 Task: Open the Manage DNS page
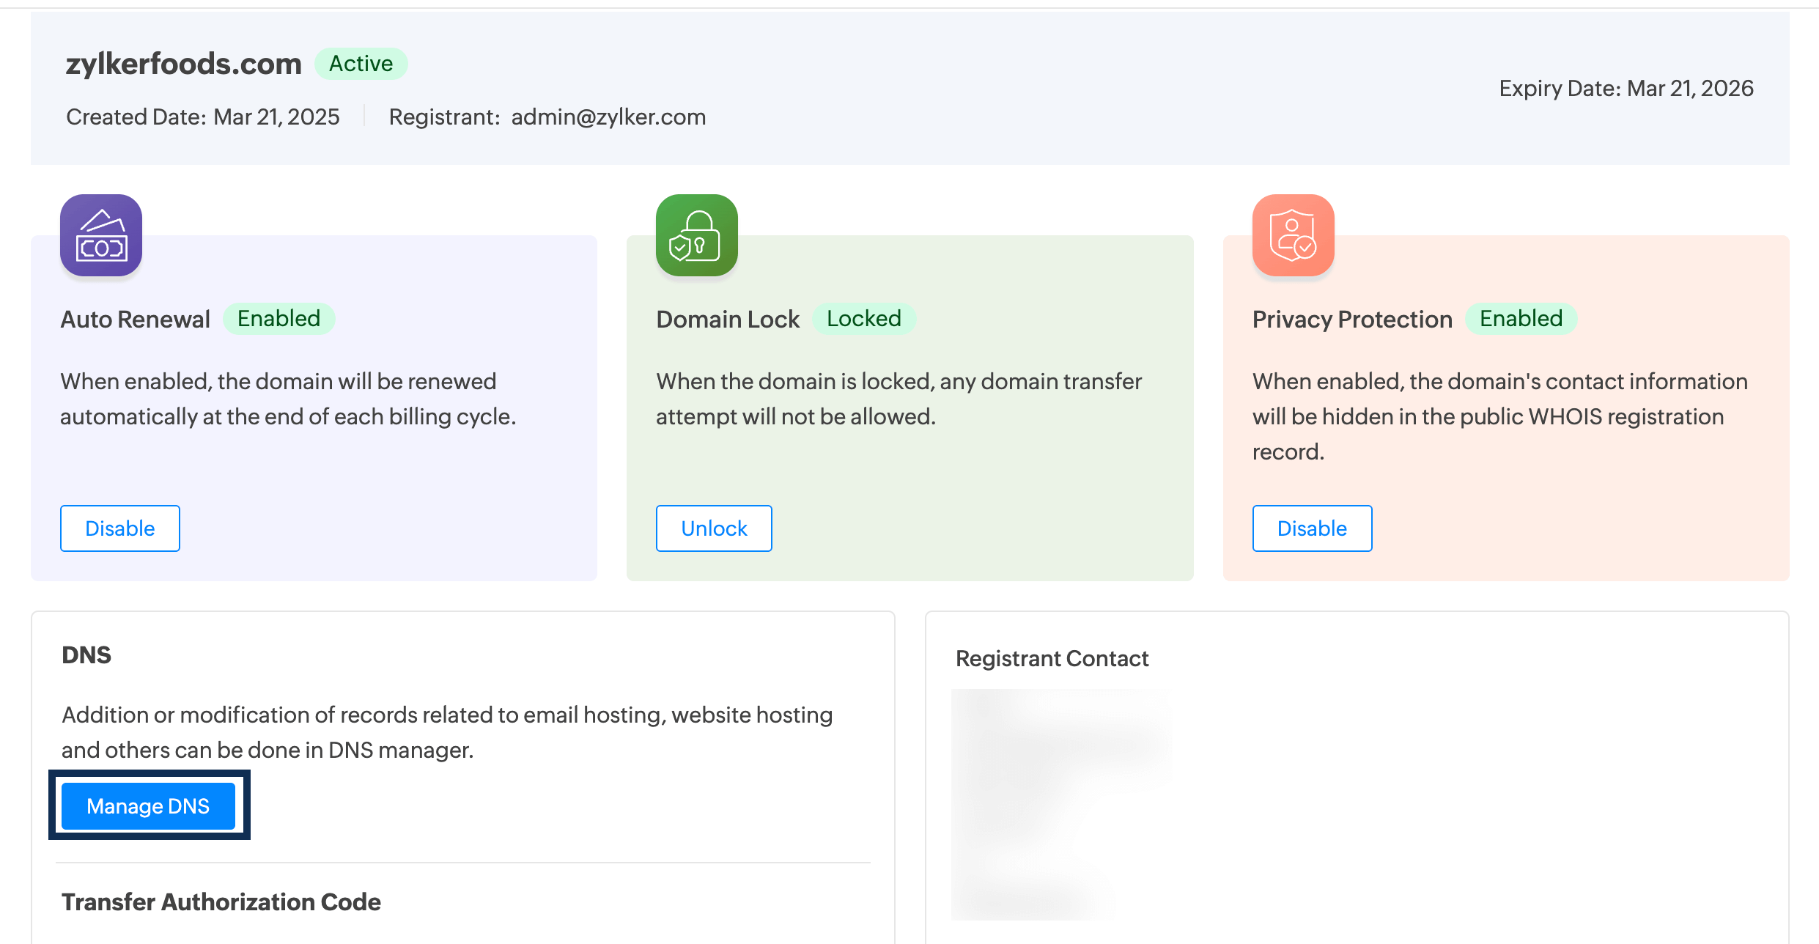click(147, 805)
